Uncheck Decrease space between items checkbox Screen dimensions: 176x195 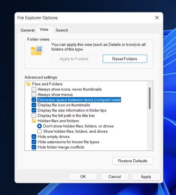[x=34, y=100]
